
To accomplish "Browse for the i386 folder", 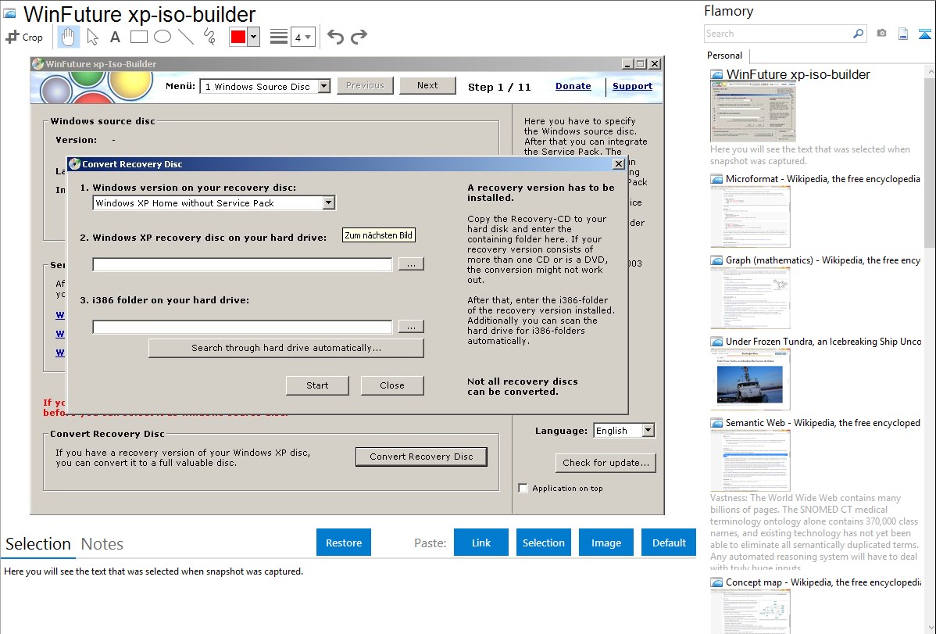I will [411, 327].
